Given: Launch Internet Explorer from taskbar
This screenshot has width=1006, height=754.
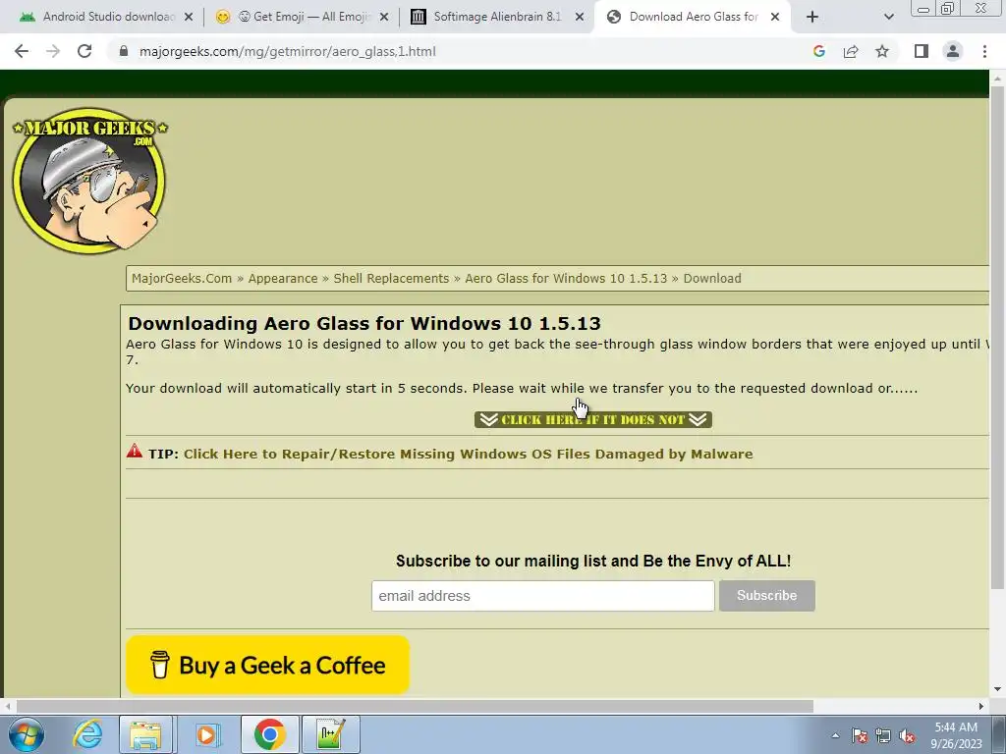Looking at the screenshot, I should (x=87, y=734).
